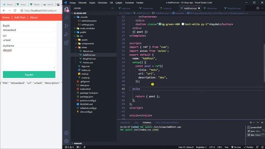
Task: Open data.json in file explorer
Action: 84,85
